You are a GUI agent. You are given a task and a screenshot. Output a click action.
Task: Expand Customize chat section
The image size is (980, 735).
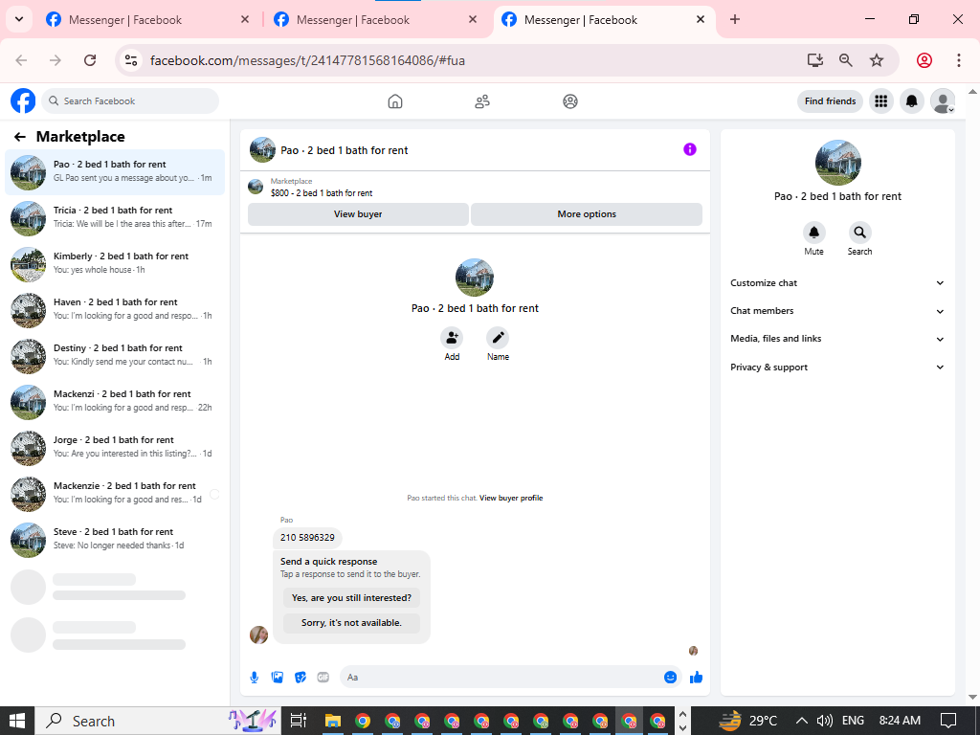coord(837,283)
